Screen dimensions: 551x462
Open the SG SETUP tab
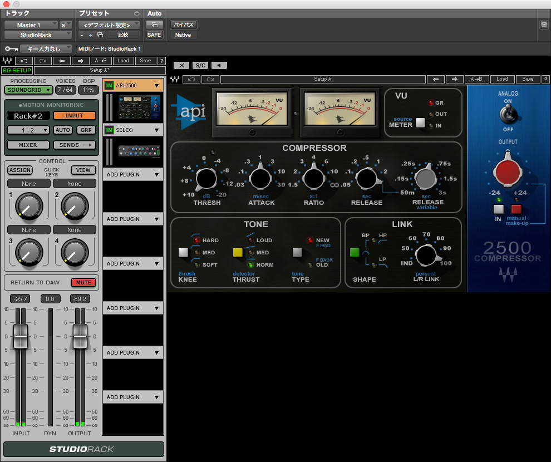pos(17,70)
